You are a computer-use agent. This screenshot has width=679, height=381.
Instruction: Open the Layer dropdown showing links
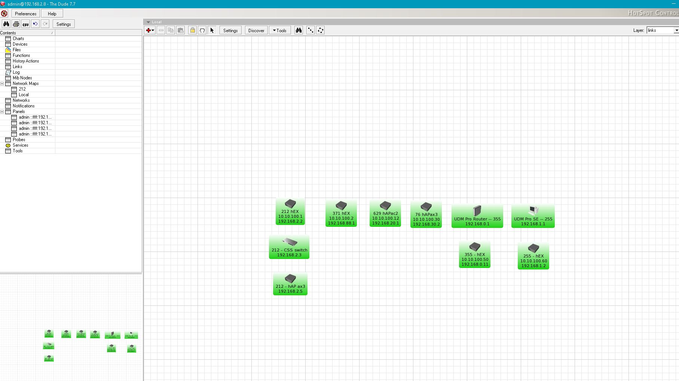tap(663, 30)
